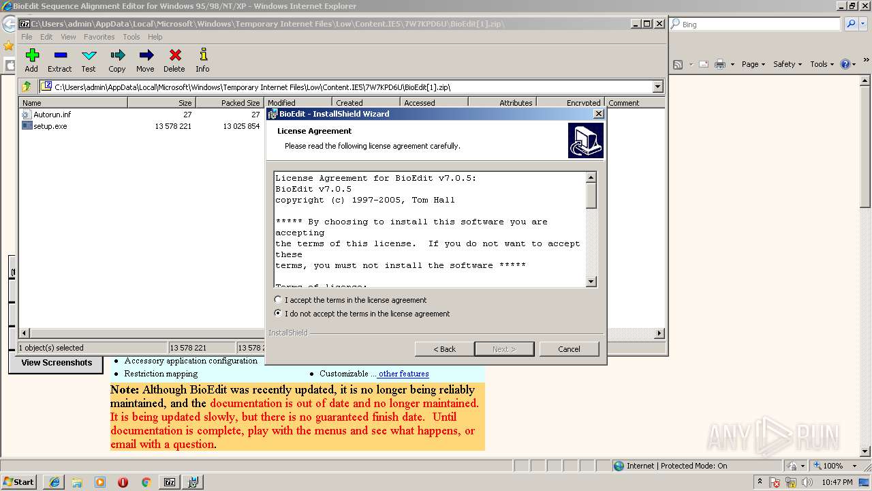Open the IE help dropdown arrow
The height and width of the screenshot is (491, 872).
pos(854,64)
